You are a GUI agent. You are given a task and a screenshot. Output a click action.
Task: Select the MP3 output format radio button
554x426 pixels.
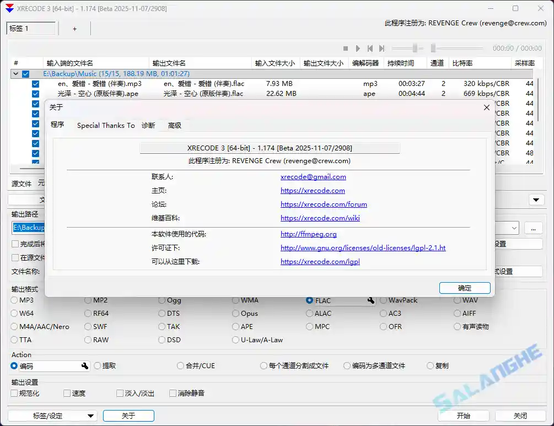(13, 300)
